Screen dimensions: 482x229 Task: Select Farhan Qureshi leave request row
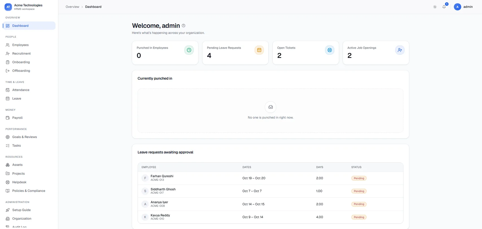pyautogui.click(x=270, y=178)
